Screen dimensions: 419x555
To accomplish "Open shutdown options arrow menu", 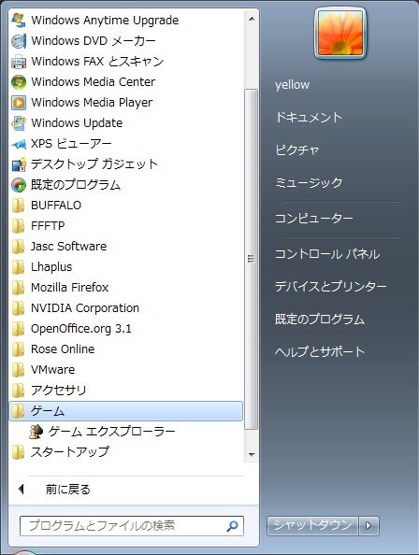I will pyautogui.click(x=369, y=526).
